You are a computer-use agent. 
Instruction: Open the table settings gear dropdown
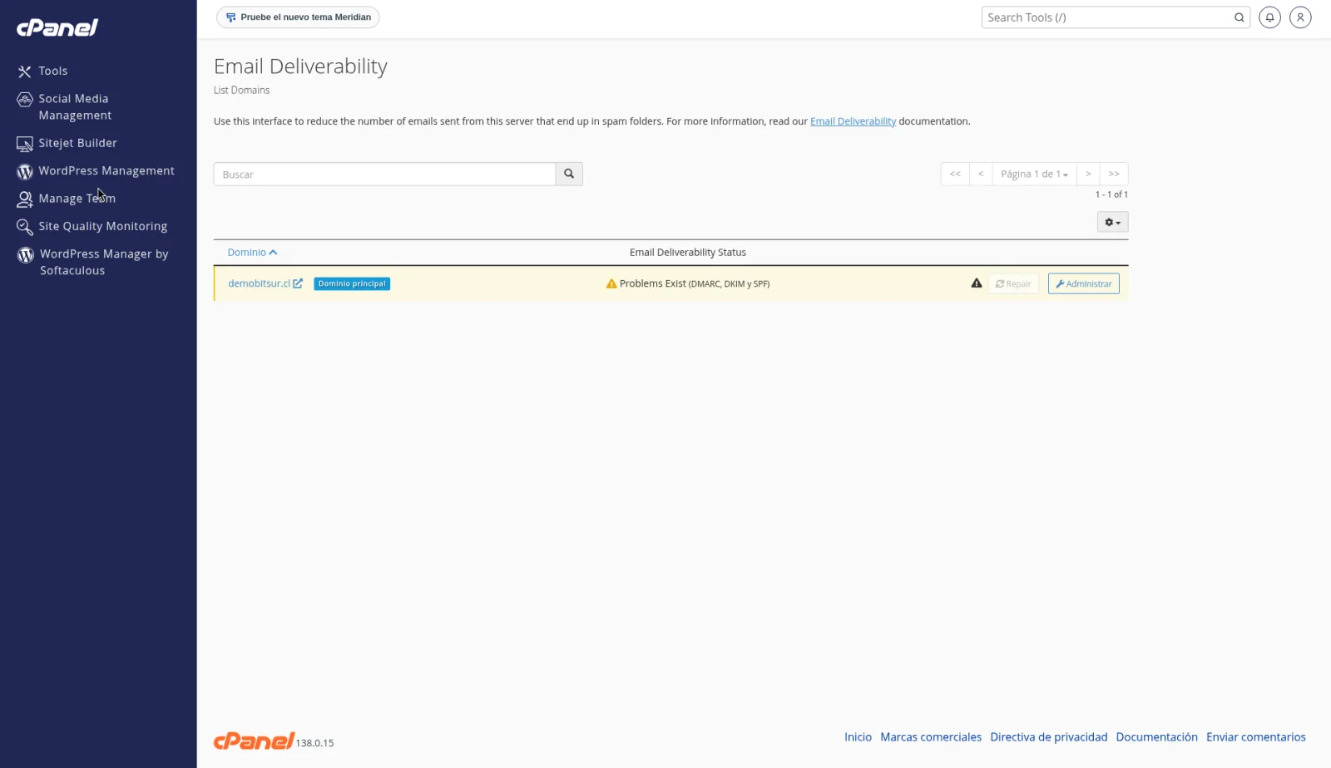[x=1112, y=223]
